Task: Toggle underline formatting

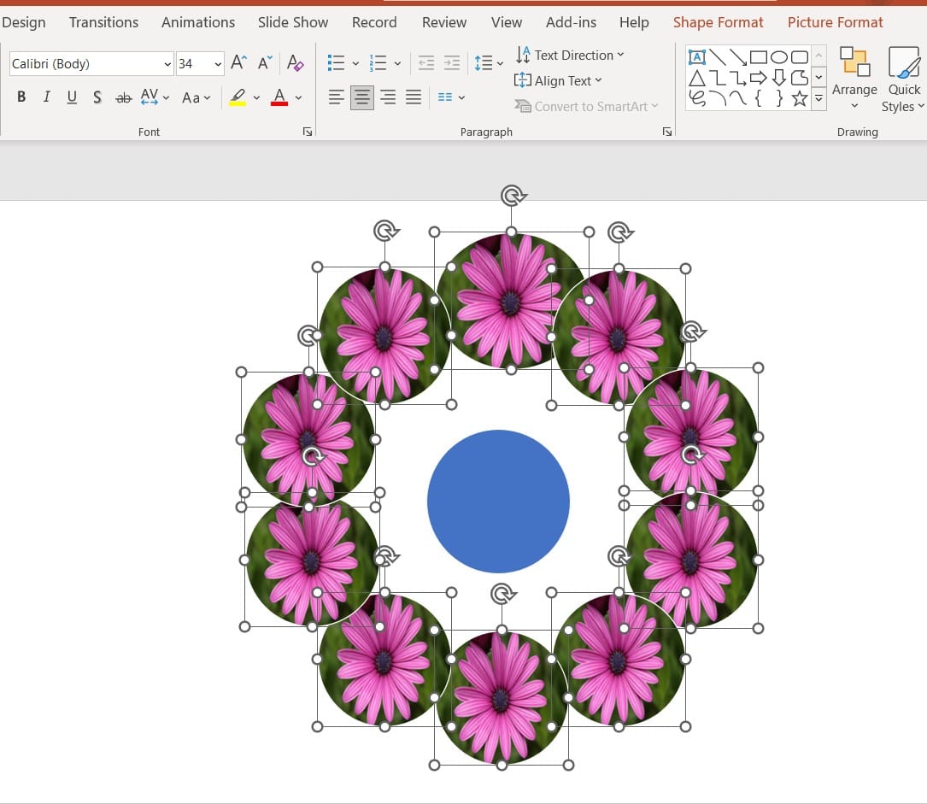Action: [x=72, y=97]
